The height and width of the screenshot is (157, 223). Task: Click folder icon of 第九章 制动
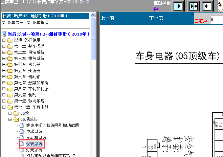click(x=10, y=95)
